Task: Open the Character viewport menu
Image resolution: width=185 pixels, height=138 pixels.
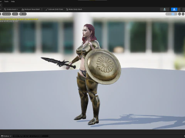Action: tap(7, 14)
